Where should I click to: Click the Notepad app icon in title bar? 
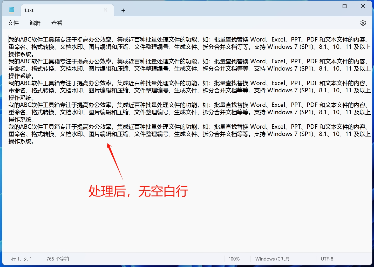pyautogui.click(x=12, y=10)
